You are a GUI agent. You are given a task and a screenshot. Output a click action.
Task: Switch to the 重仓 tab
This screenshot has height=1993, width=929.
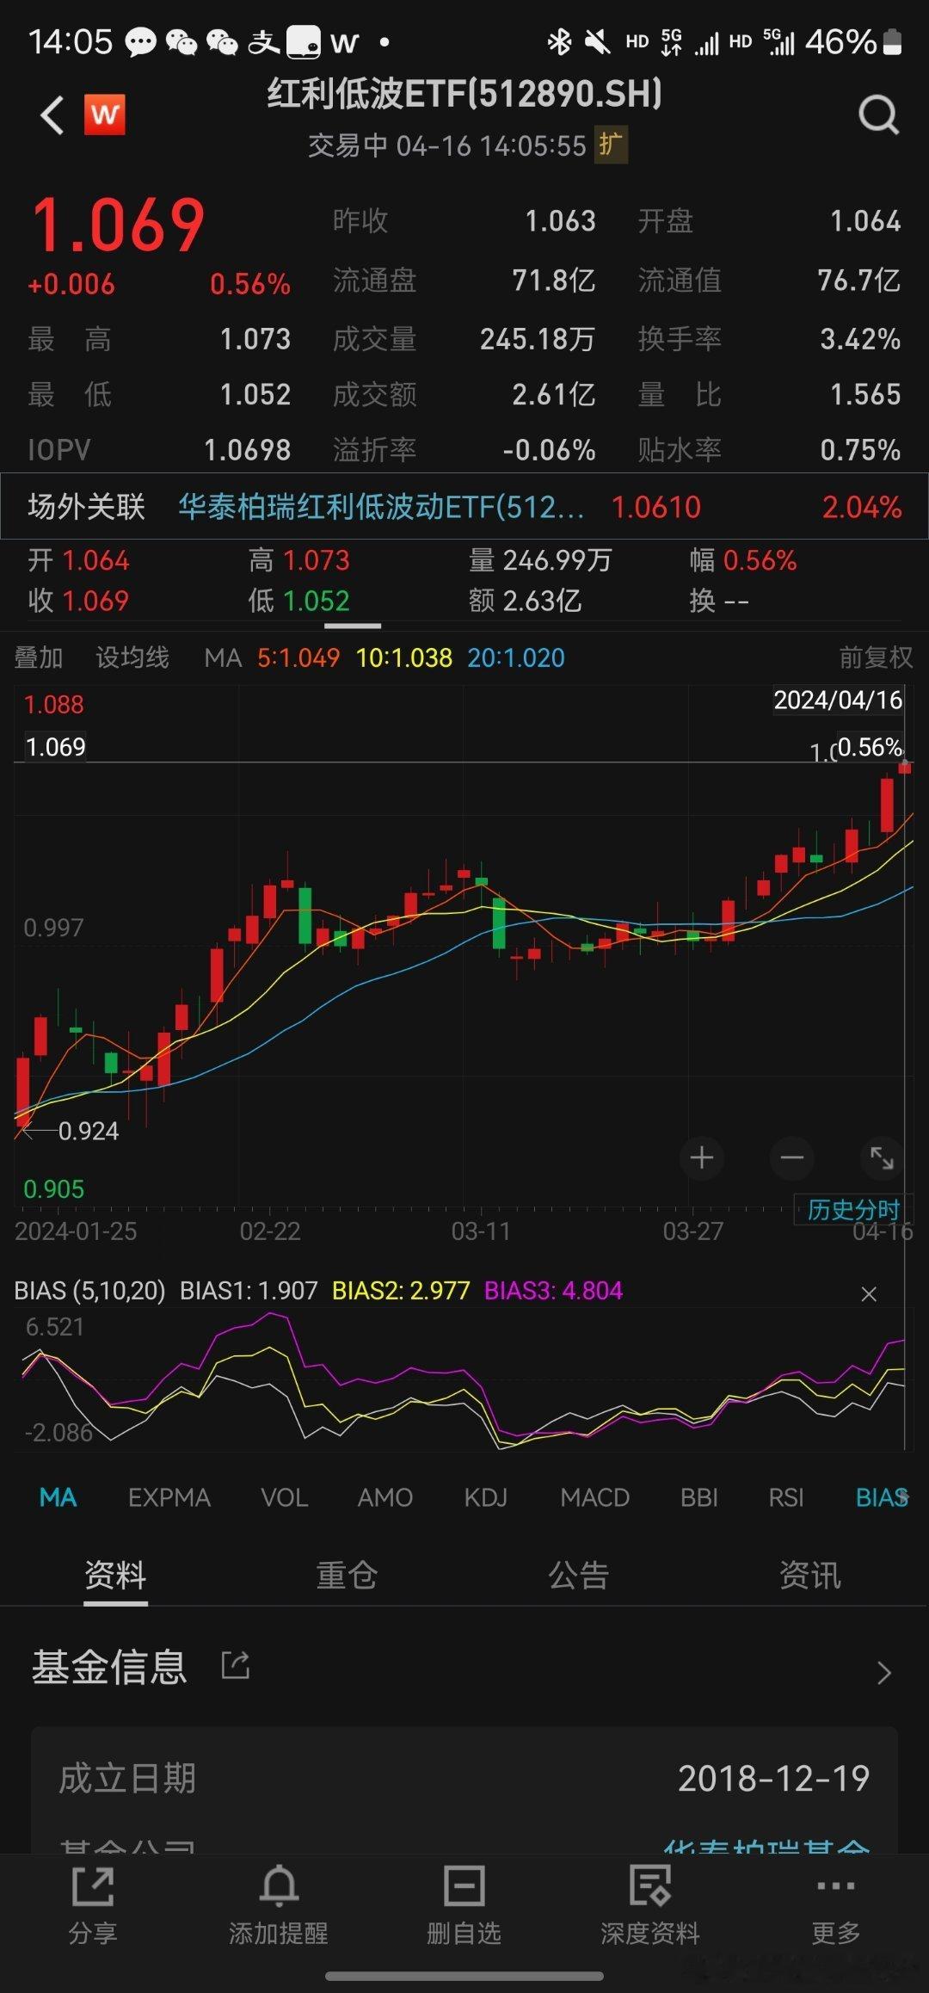(347, 1575)
